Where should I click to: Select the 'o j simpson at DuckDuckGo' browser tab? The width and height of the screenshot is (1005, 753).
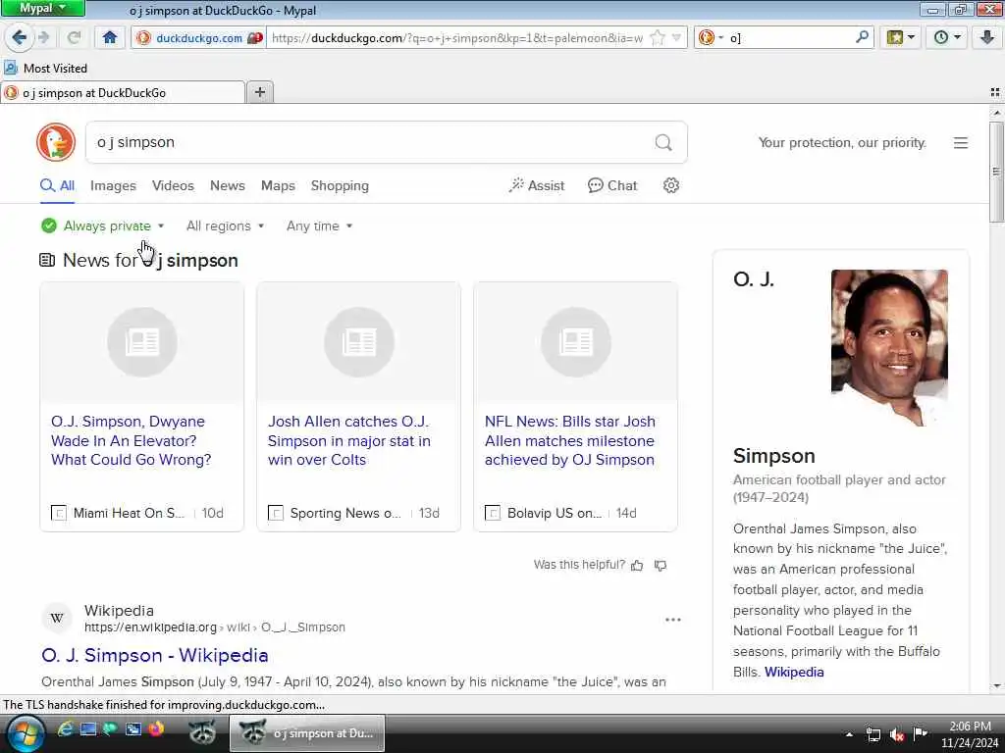(x=123, y=93)
